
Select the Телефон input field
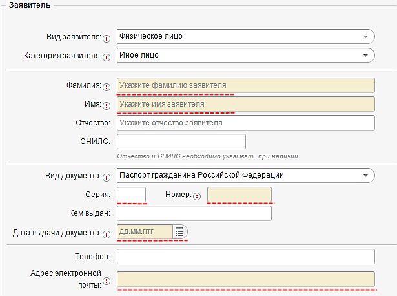click(245, 257)
